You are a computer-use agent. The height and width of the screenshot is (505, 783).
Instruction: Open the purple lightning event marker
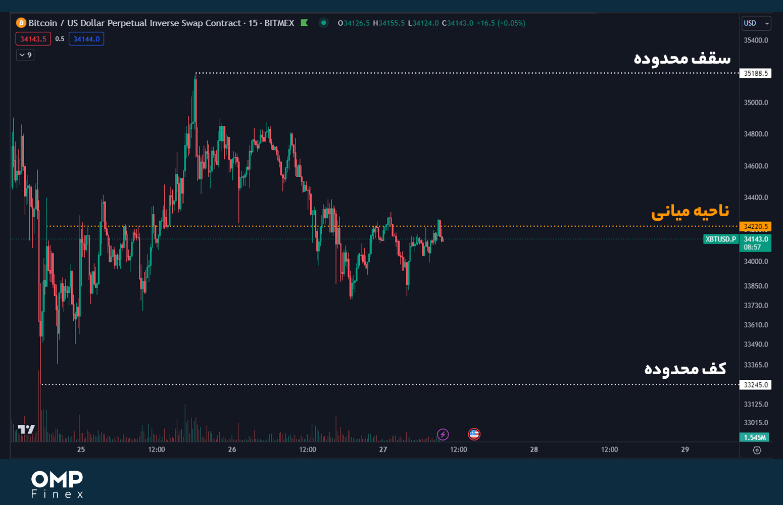tap(443, 434)
